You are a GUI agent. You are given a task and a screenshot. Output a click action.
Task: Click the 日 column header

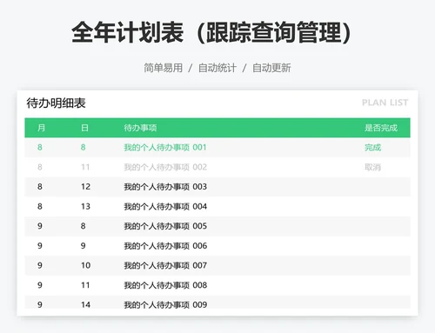[84, 128]
